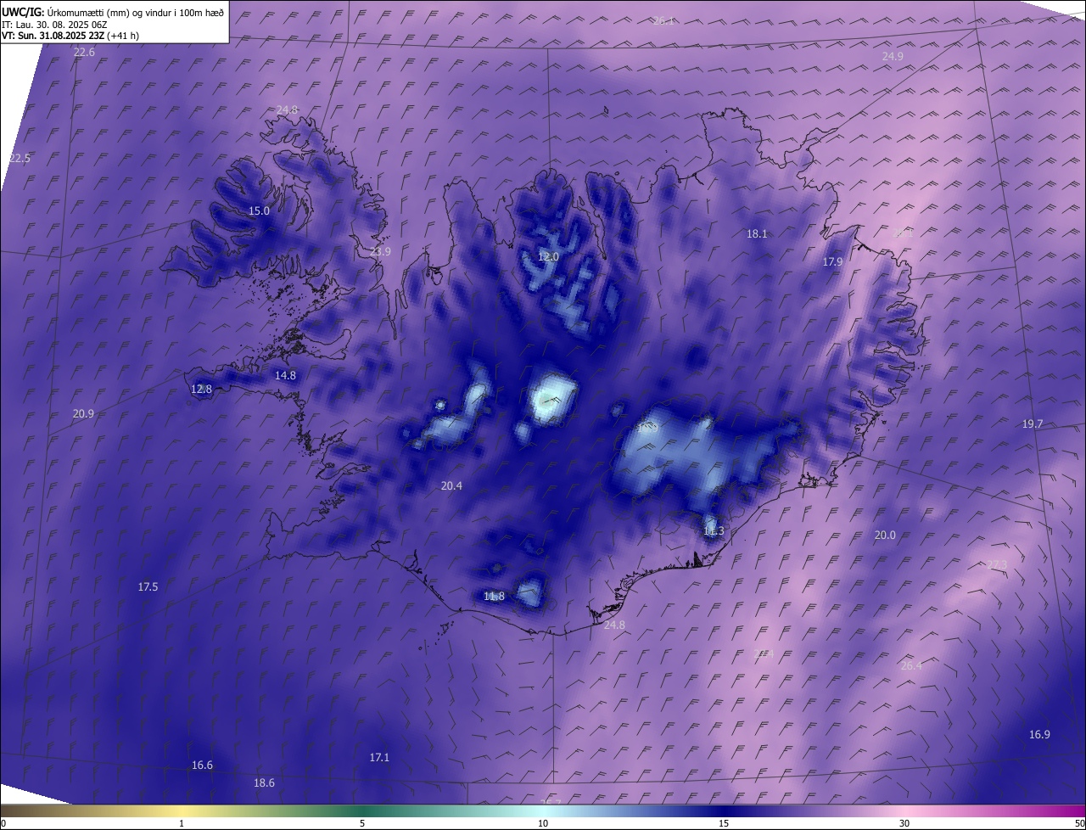Select the 18.1 value label

coord(757,234)
